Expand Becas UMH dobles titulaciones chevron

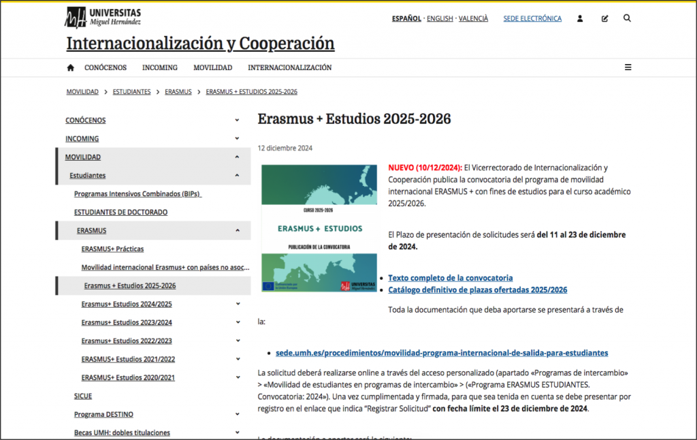tap(238, 433)
